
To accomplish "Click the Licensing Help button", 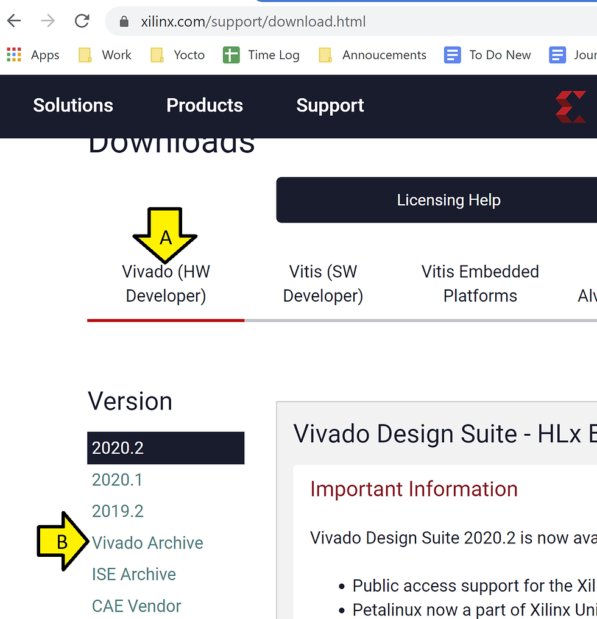I will 437,200.
